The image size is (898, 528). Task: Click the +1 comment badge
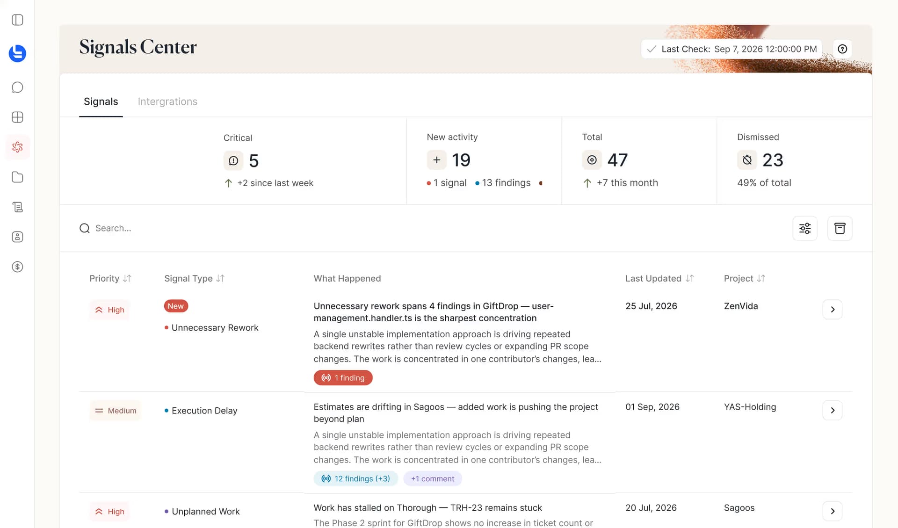[433, 479]
